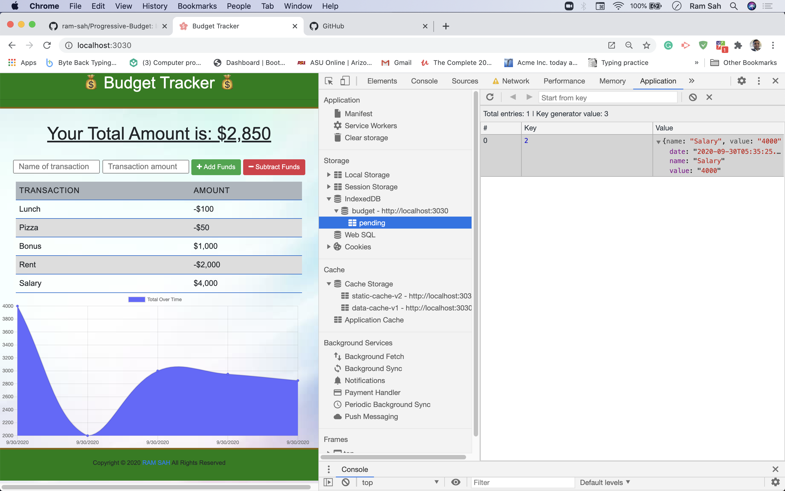Expand Session Storage tree node
The width and height of the screenshot is (785, 491).
click(329, 187)
